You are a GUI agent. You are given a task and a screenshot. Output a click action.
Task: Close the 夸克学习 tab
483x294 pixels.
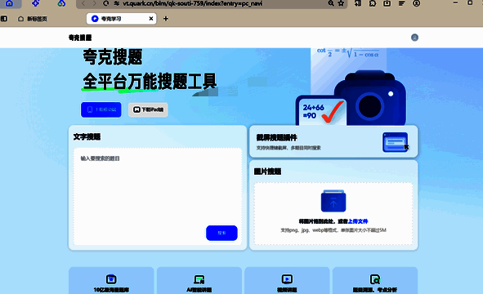(151, 19)
